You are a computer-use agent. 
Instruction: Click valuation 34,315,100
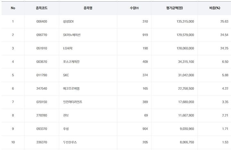(186, 62)
